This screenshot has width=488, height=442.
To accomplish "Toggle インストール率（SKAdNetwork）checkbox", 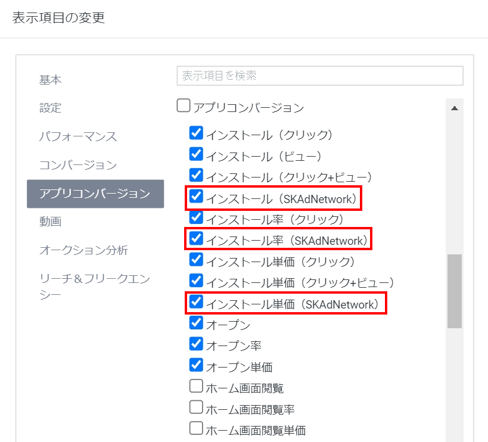I will point(196,238).
